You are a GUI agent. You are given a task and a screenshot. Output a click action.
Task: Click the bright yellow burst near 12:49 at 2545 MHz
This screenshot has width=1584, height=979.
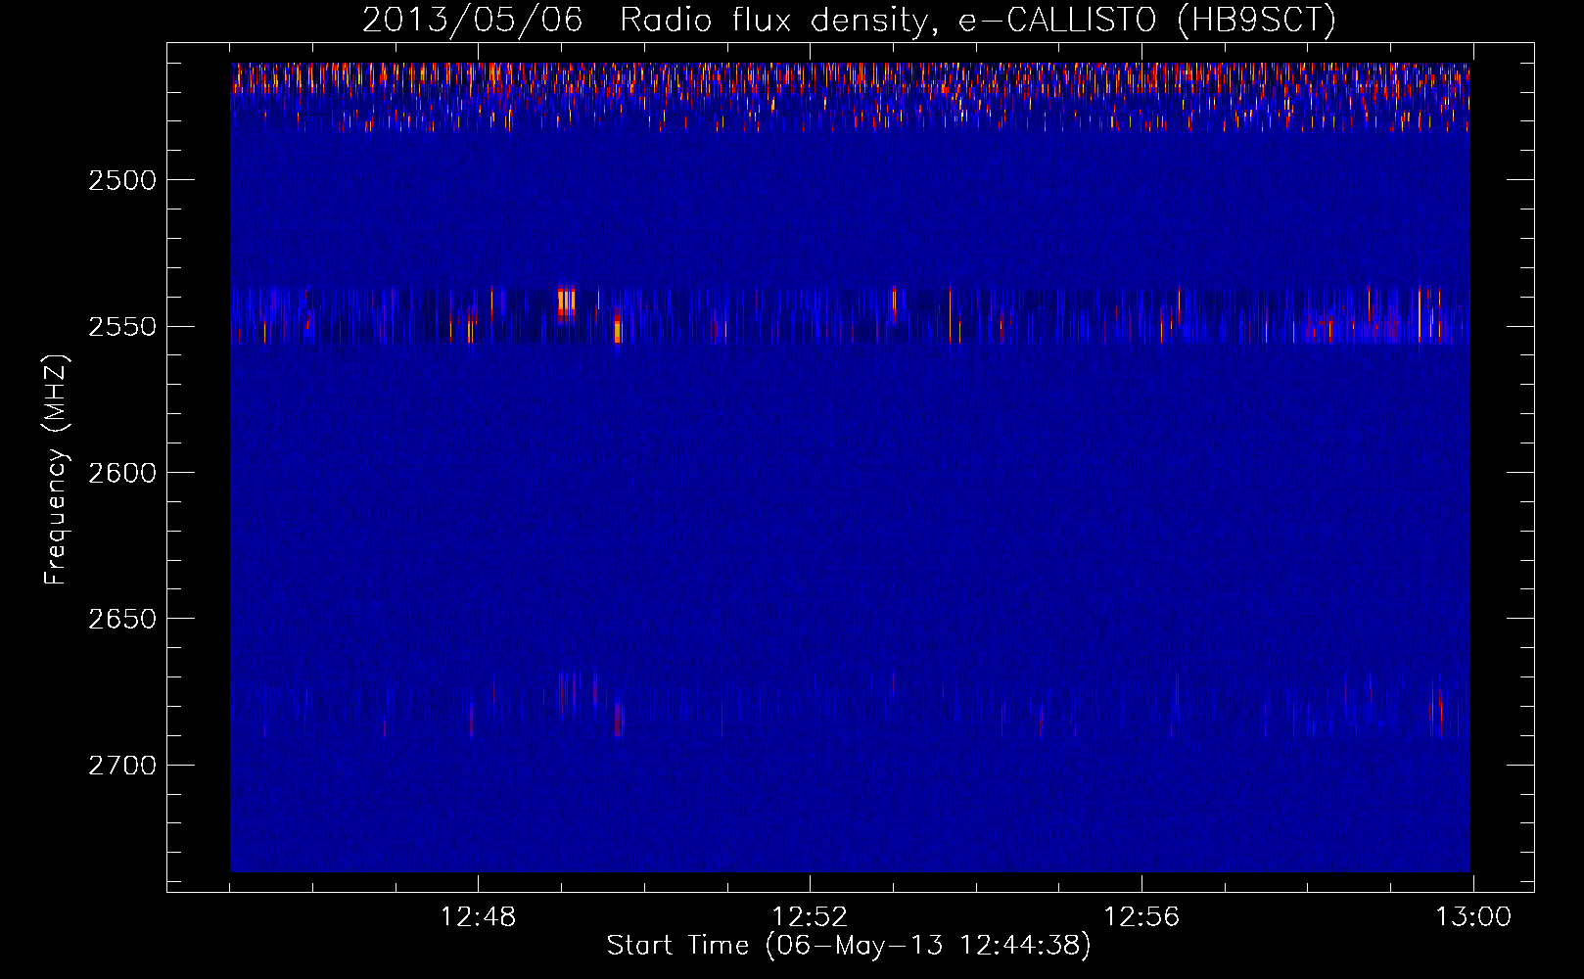566,303
